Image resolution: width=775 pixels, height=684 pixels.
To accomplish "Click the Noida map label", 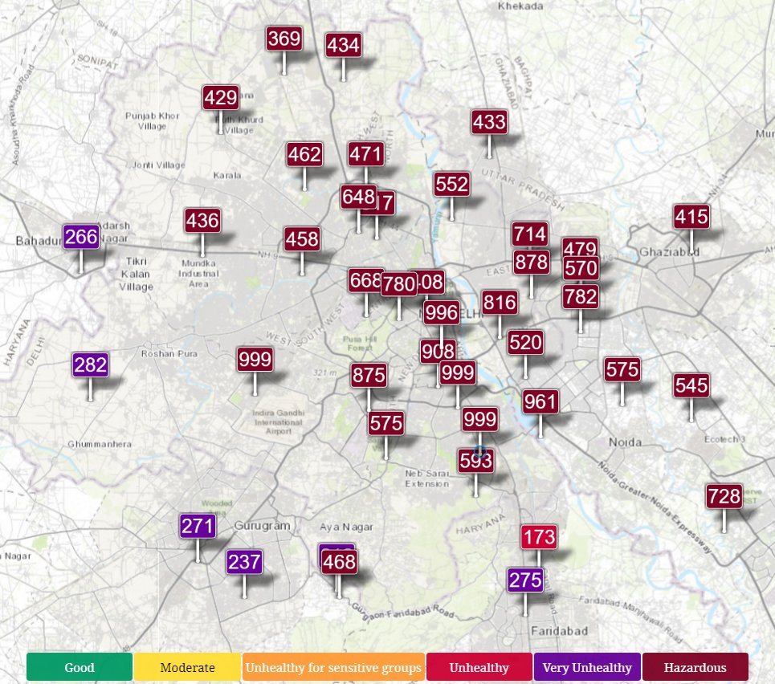I will click(x=626, y=442).
